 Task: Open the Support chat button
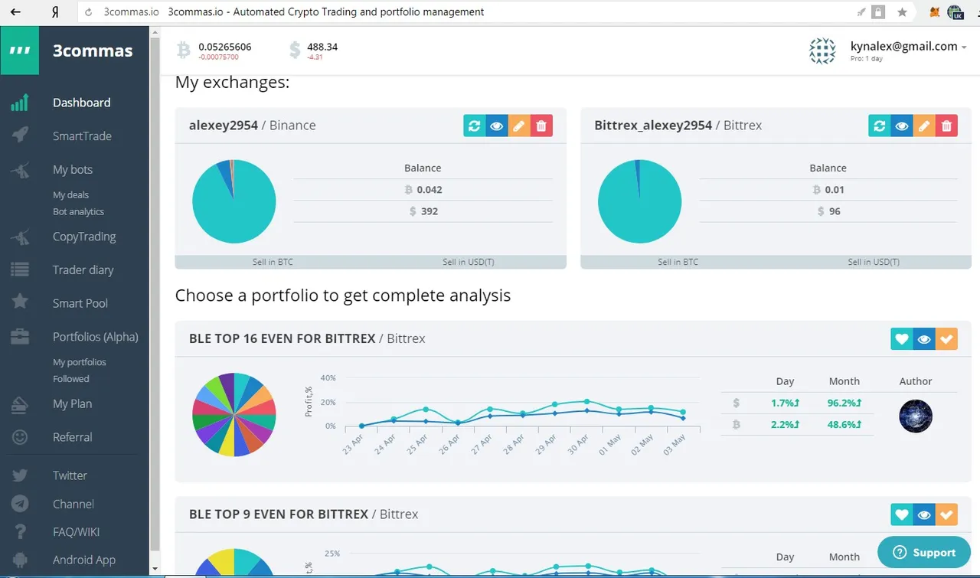coord(924,552)
